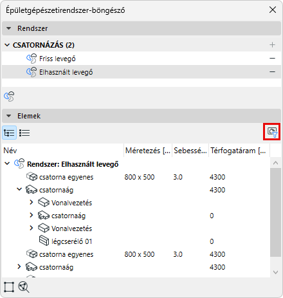The width and height of the screenshot is (283, 298).
Task: Collapse Rendszer: Elhasznált levegő tree node
Action: point(7,163)
